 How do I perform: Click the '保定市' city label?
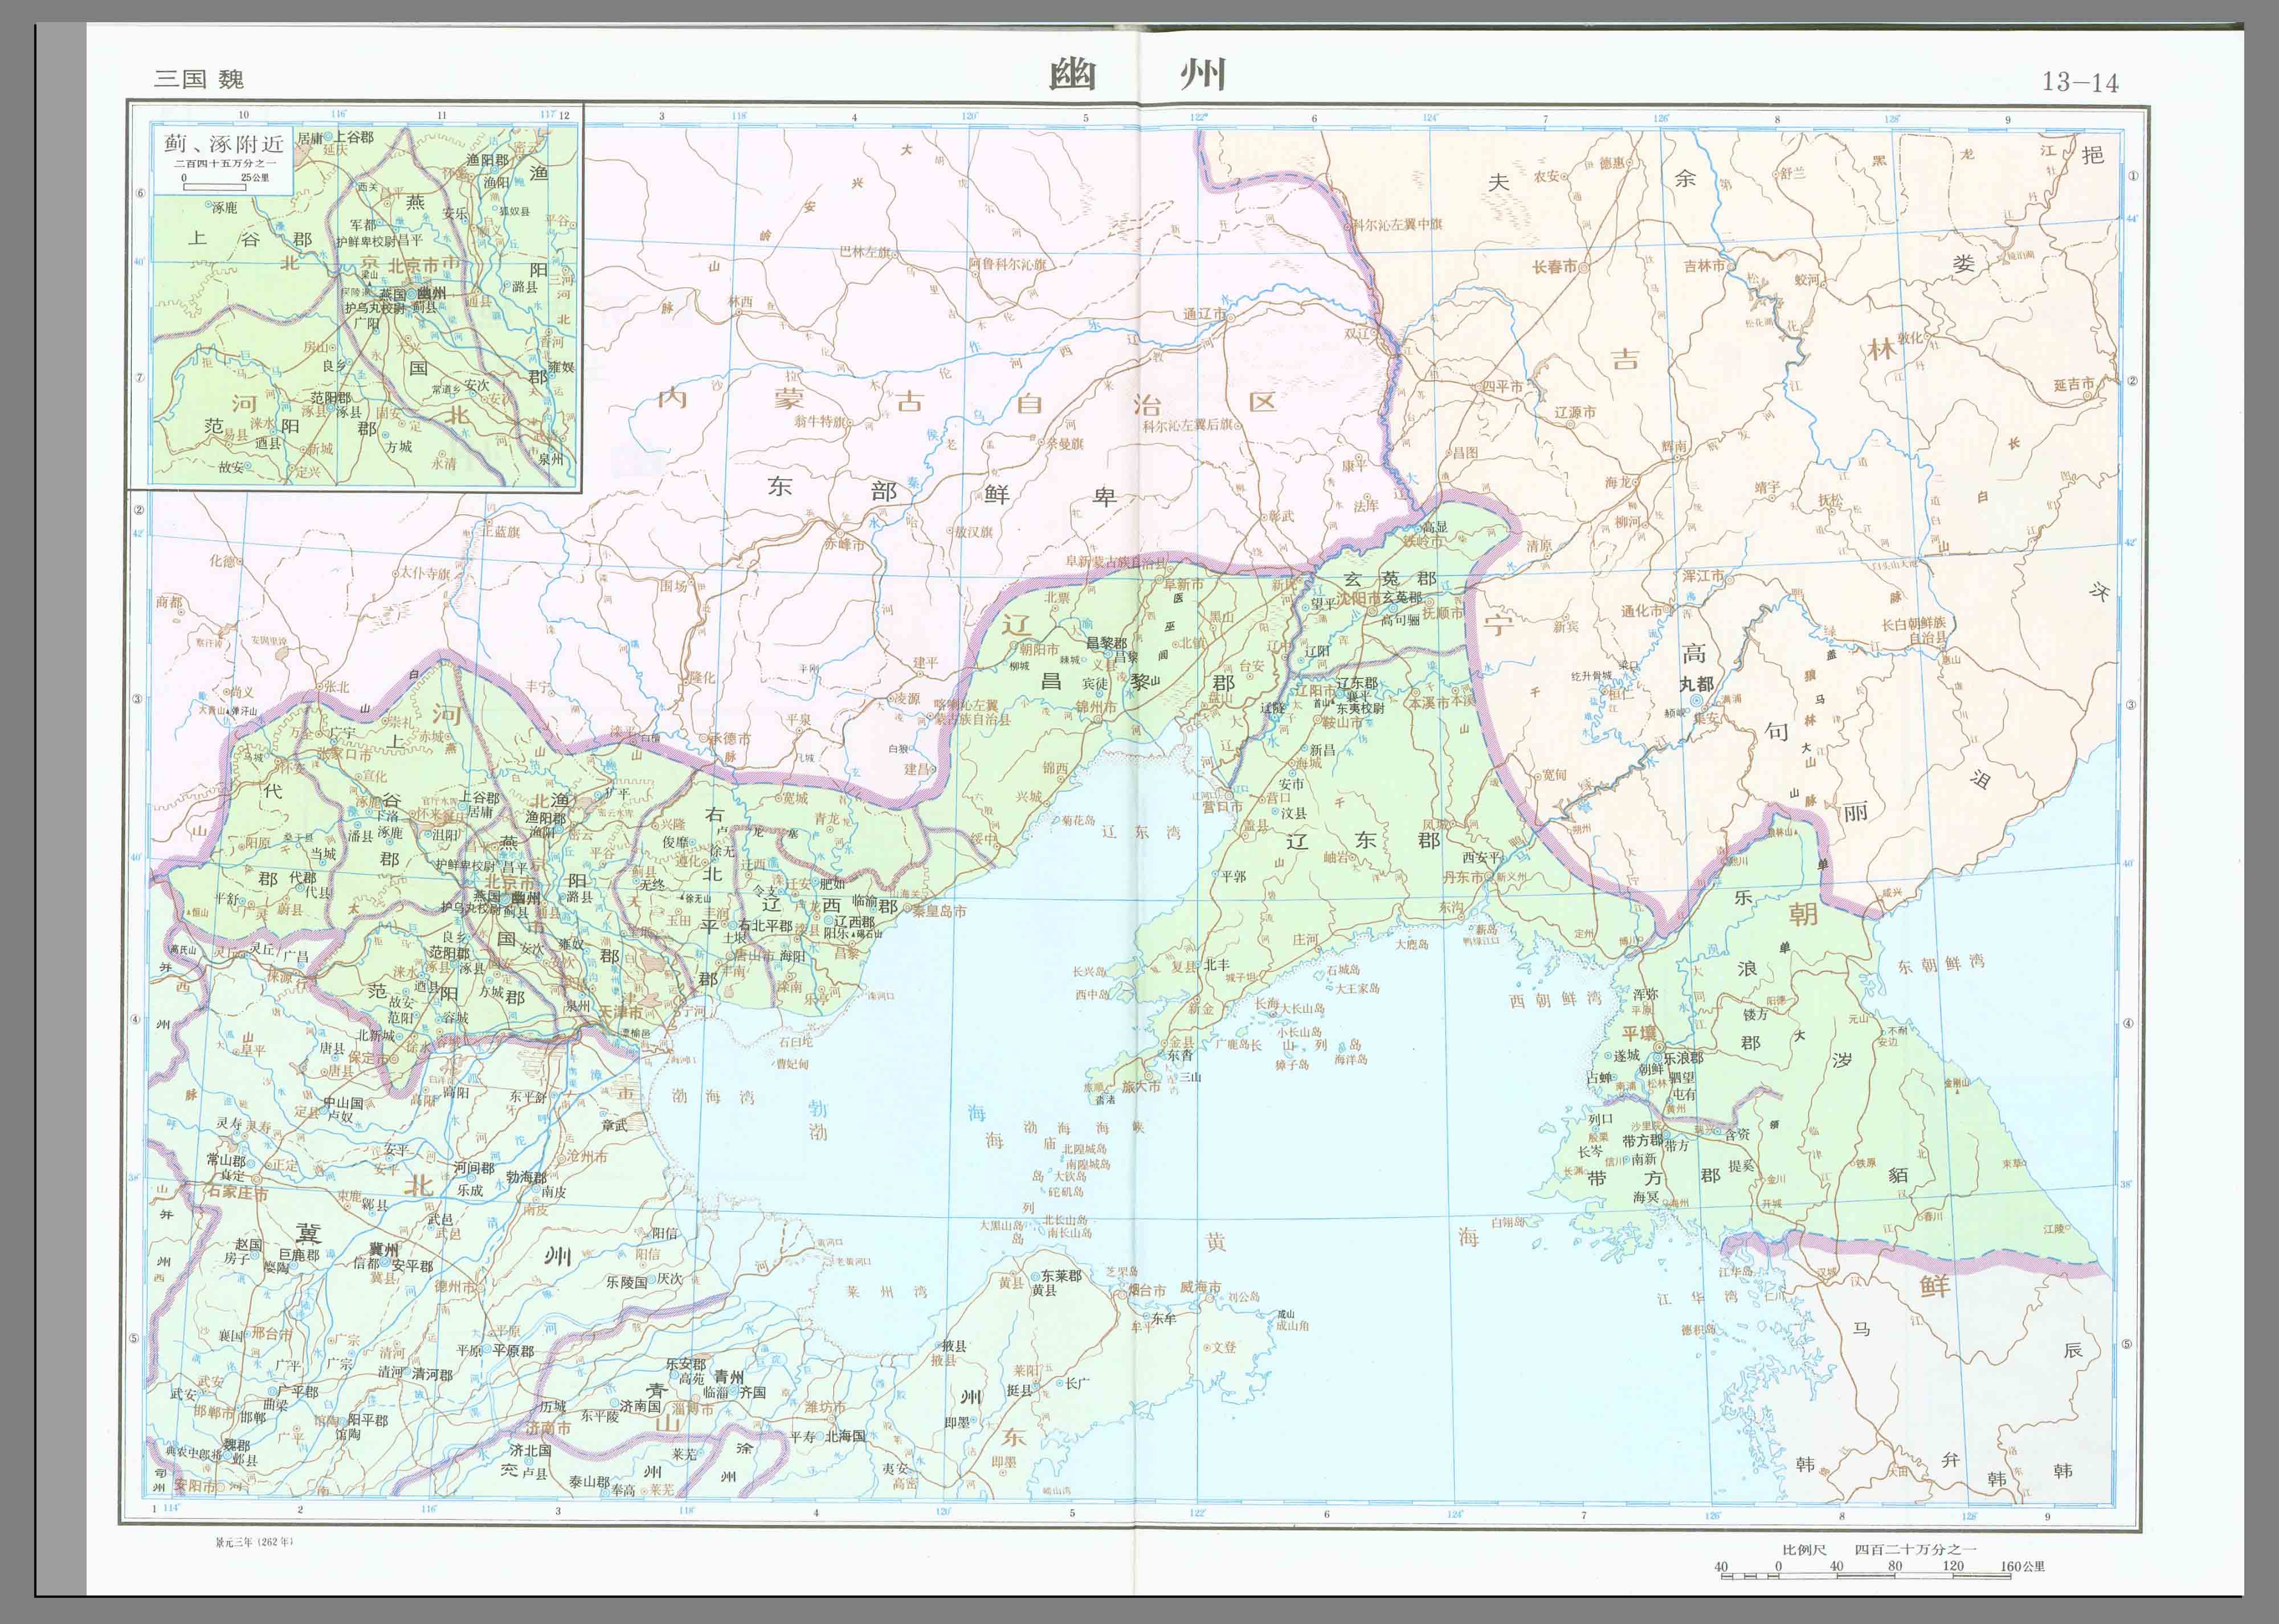(369, 1058)
